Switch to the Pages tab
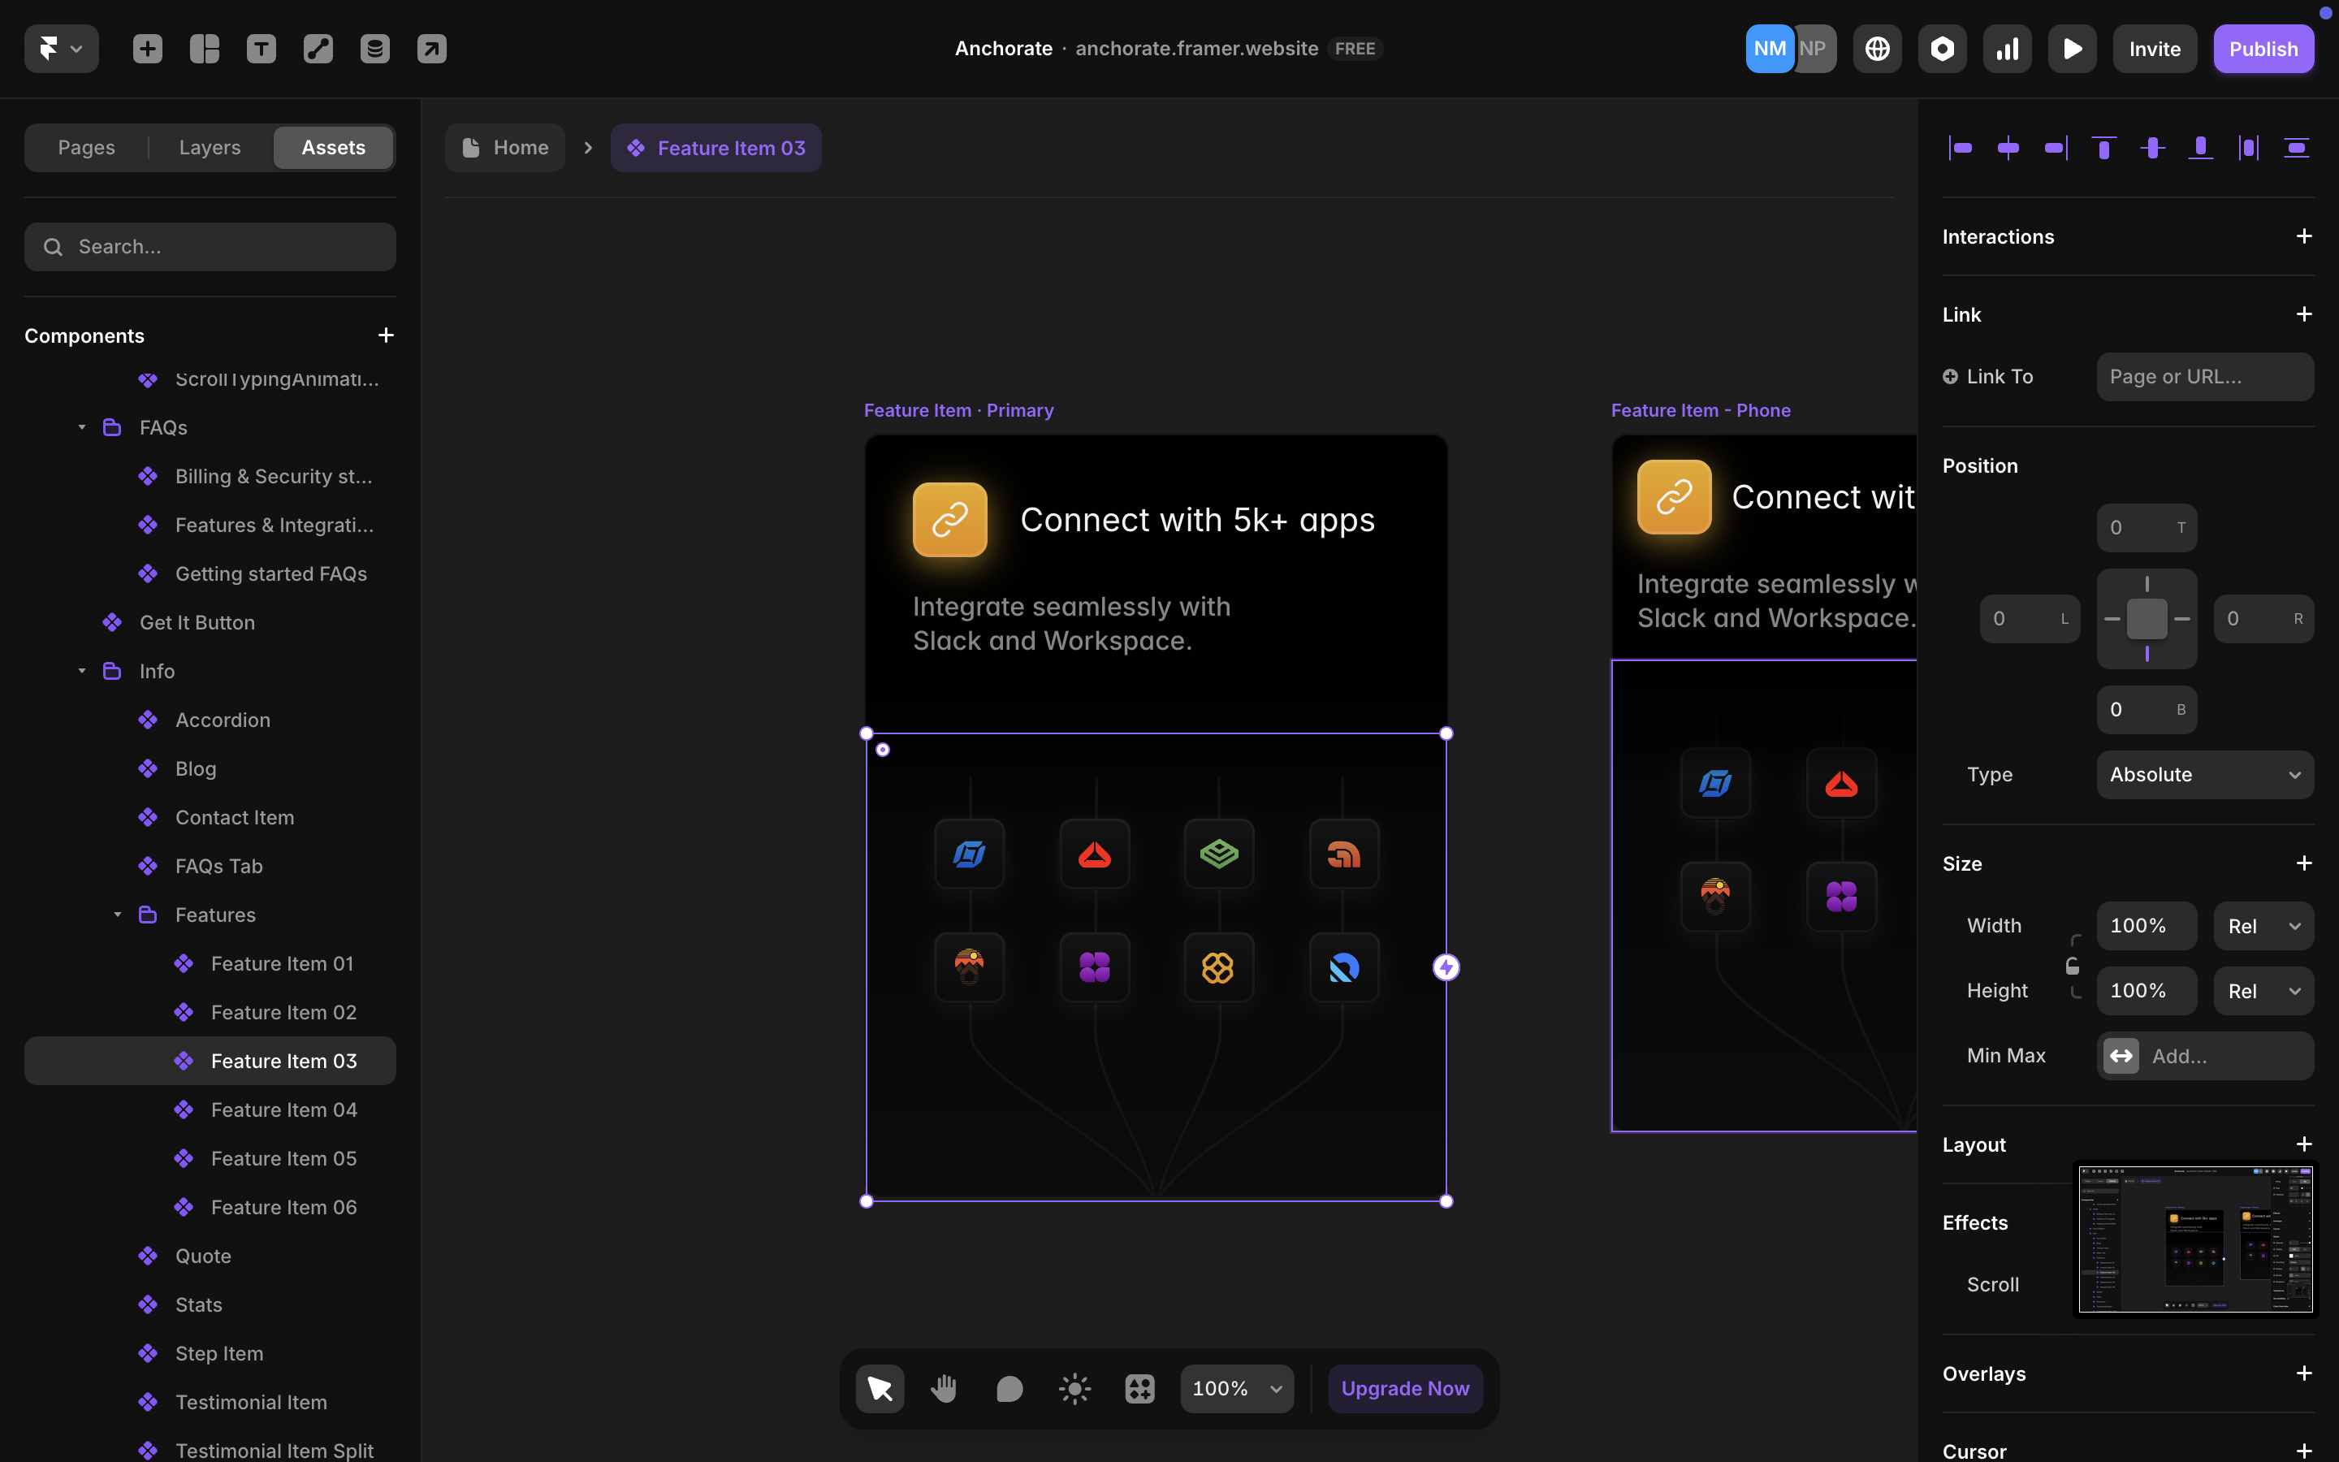This screenshot has height=1462, width=2339. 86,148
